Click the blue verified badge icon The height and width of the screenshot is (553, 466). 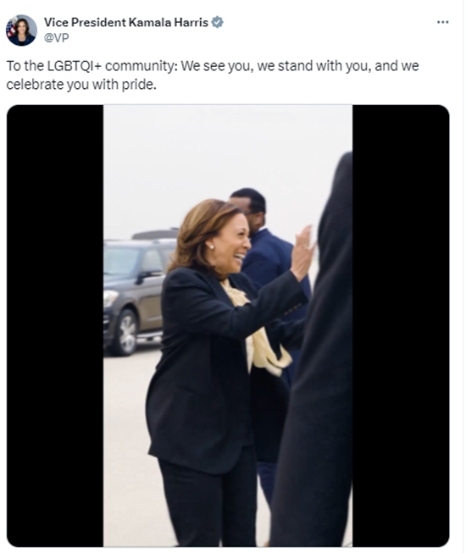[x=217, y=22]
